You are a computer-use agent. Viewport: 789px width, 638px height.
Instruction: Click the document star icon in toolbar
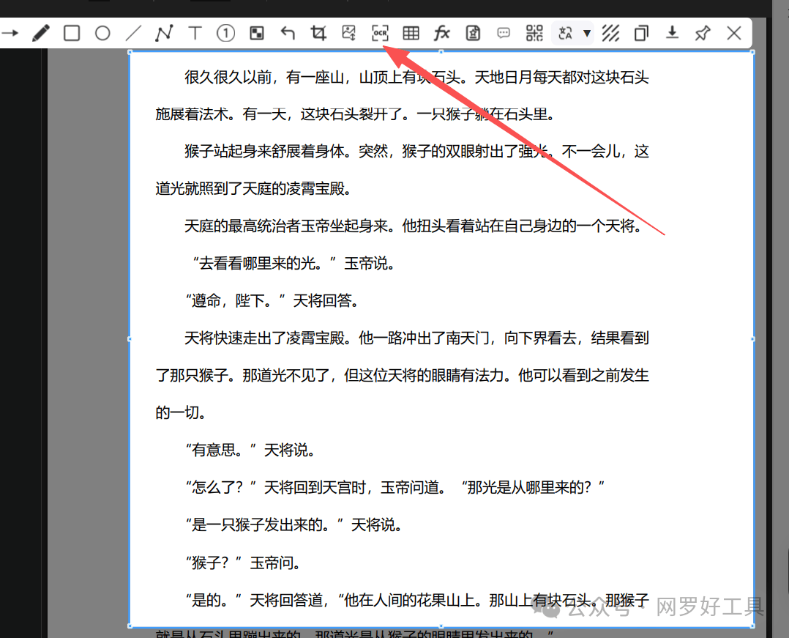tap(473, 33)
